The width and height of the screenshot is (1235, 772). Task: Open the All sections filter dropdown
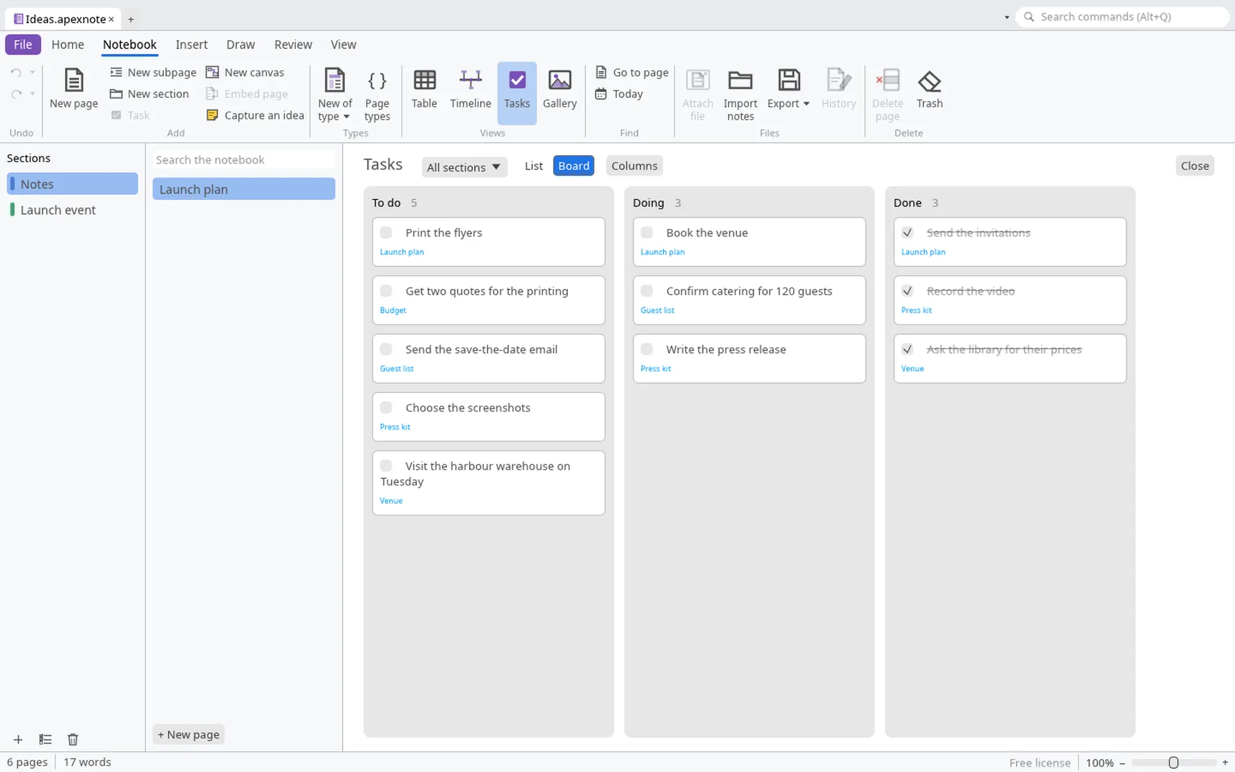click(x=464, y=167)
